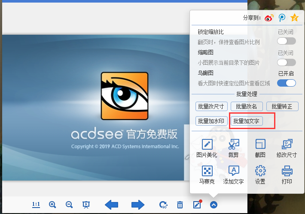Open the 截图 screenshot tool

coord(260,148)
